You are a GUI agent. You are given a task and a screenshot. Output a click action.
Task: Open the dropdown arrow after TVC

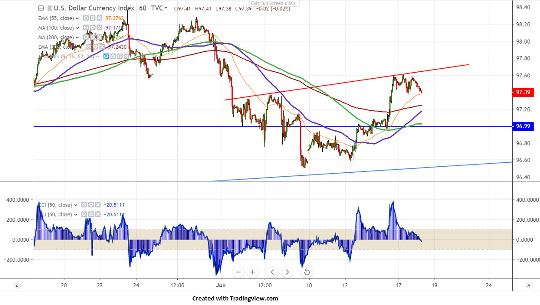click(x=166, y=8)
